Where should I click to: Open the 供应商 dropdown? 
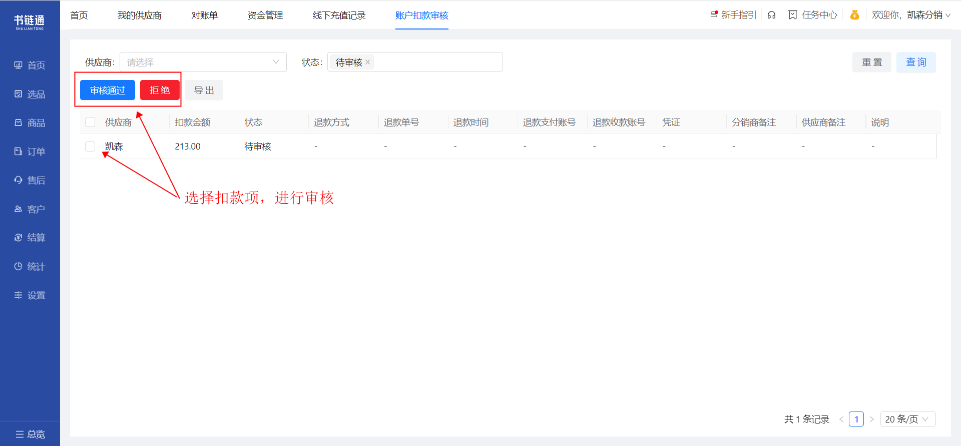click(x=203, y=62)
